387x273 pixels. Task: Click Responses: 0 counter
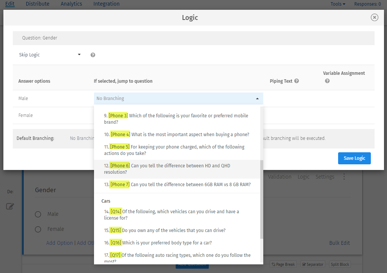coord(367,4)
